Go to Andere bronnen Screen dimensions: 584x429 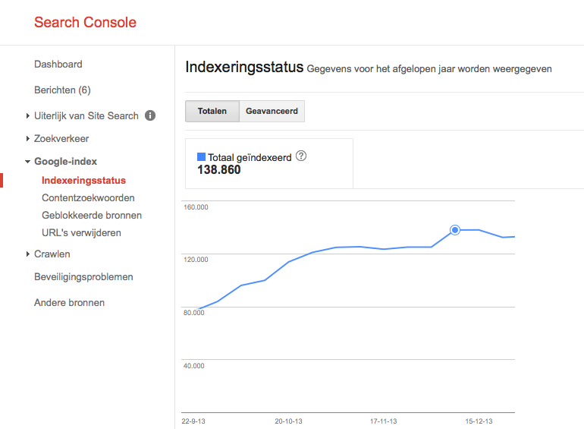(x=69, y=303)
